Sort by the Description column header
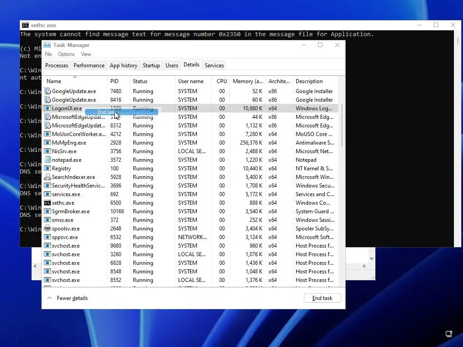The height and width of the screenshot is (347, 463). click(315, 81)
